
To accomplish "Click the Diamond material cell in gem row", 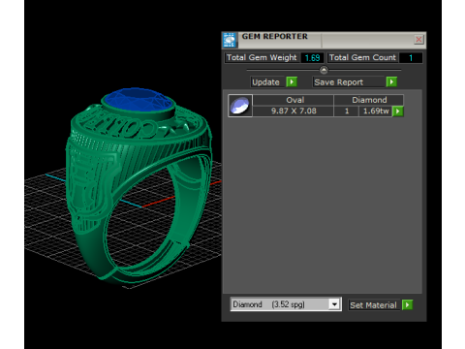I will (368, 100).
